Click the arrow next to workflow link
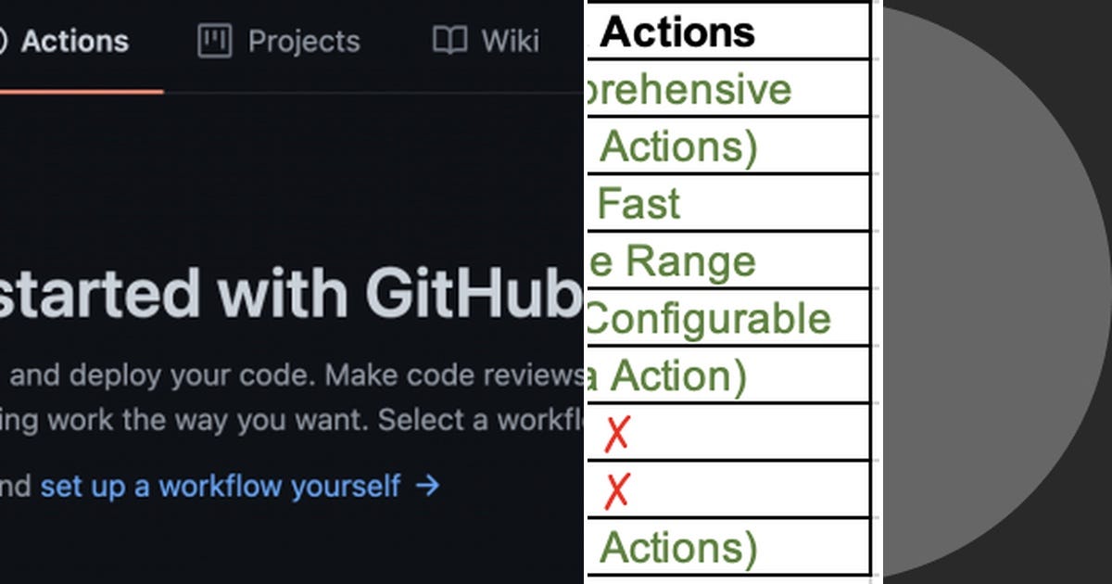Image resolution: width=1112 pixels, height=584 pixels. coord(428,486)
